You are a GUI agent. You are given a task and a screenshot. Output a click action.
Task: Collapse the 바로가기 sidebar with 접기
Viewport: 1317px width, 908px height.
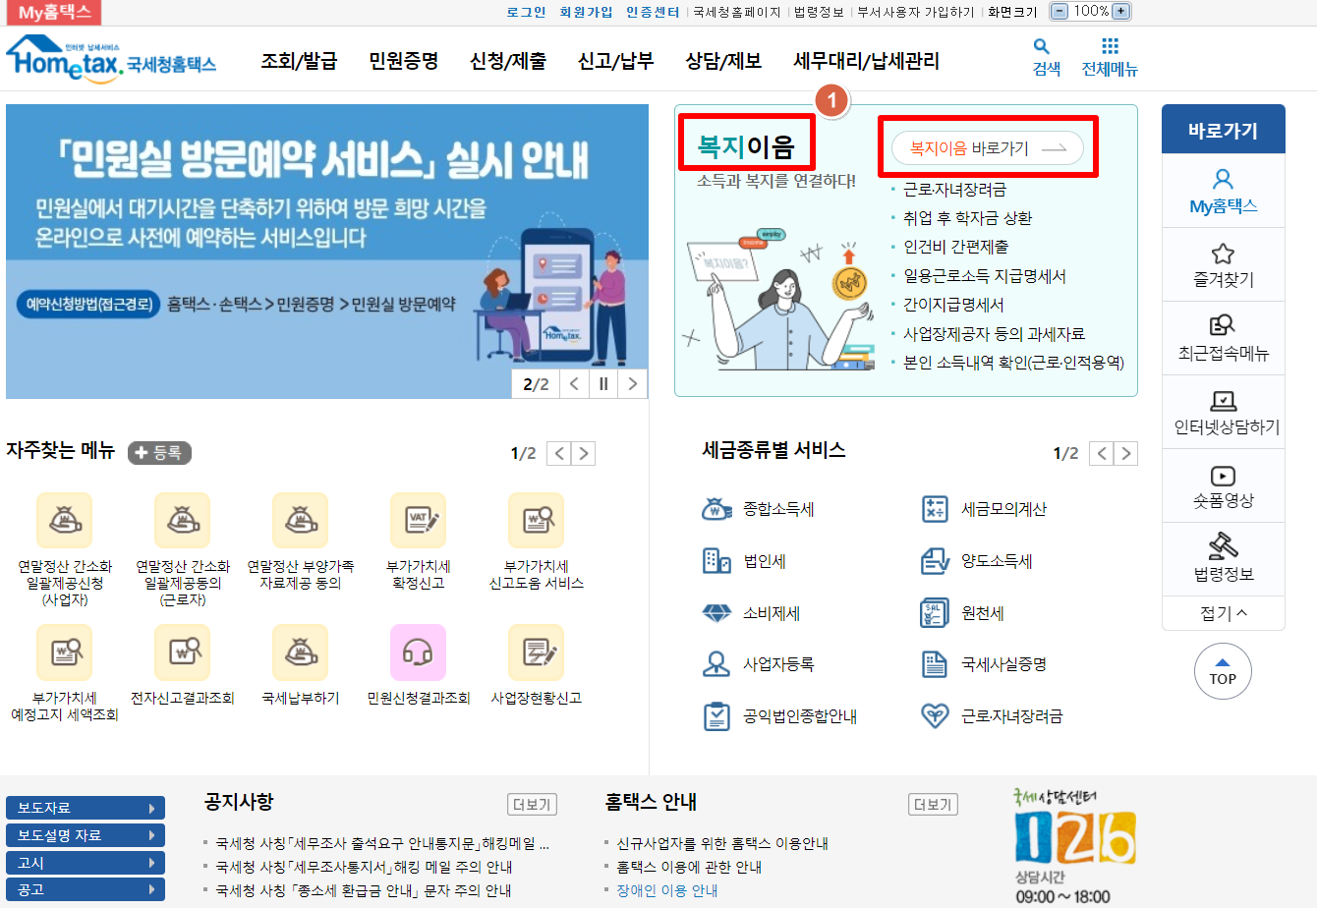pos(1223,613)
